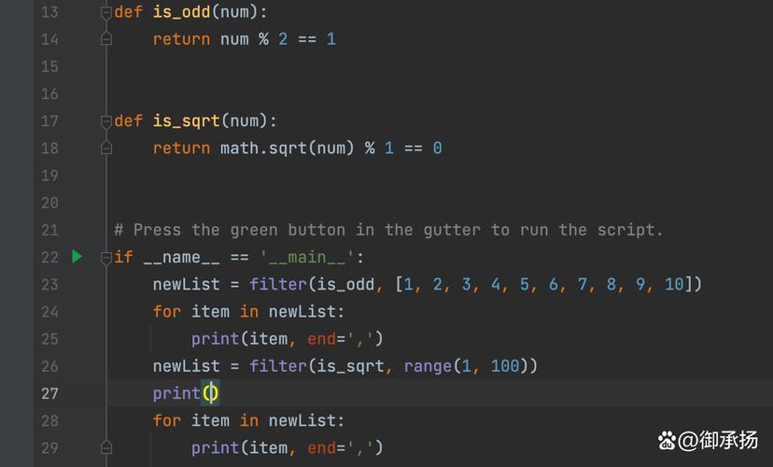
Task: Run script using green gutter arrow
Action: 77,257
